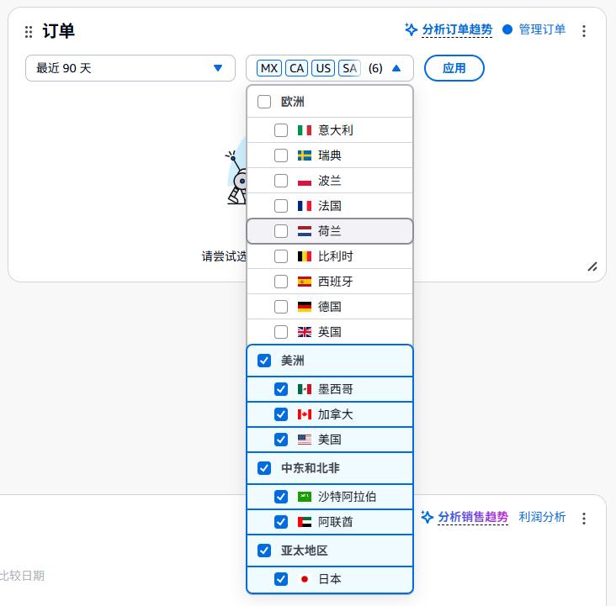Select the 意大利 option in list

pyautogui.click(x=330, y=130)
